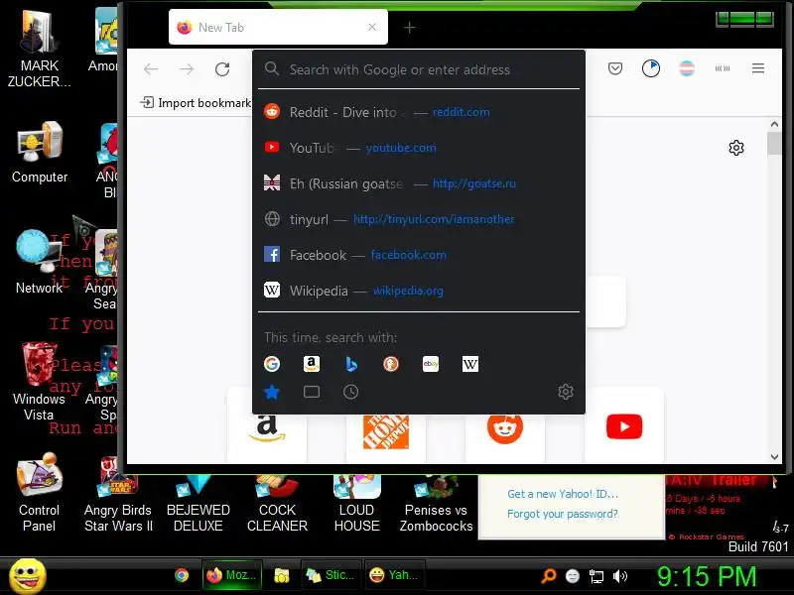The height and width of the screenshot is (595, 794).
Task: Click the page scrollbar down arrow
Action: click(x=774, y=457)
